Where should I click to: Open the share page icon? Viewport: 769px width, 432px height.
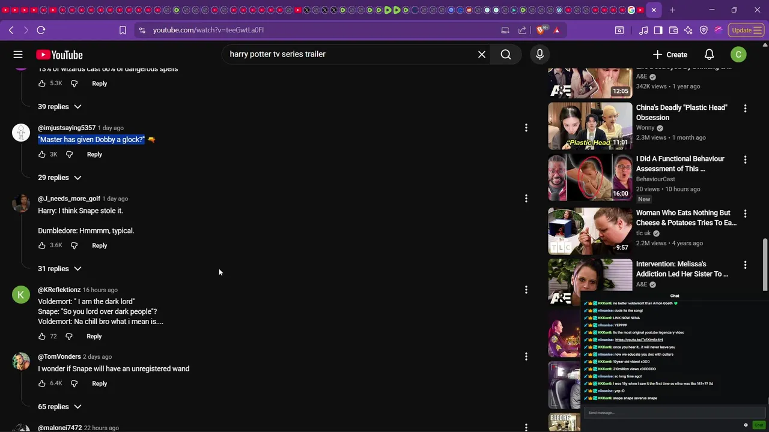pos(522,30)
